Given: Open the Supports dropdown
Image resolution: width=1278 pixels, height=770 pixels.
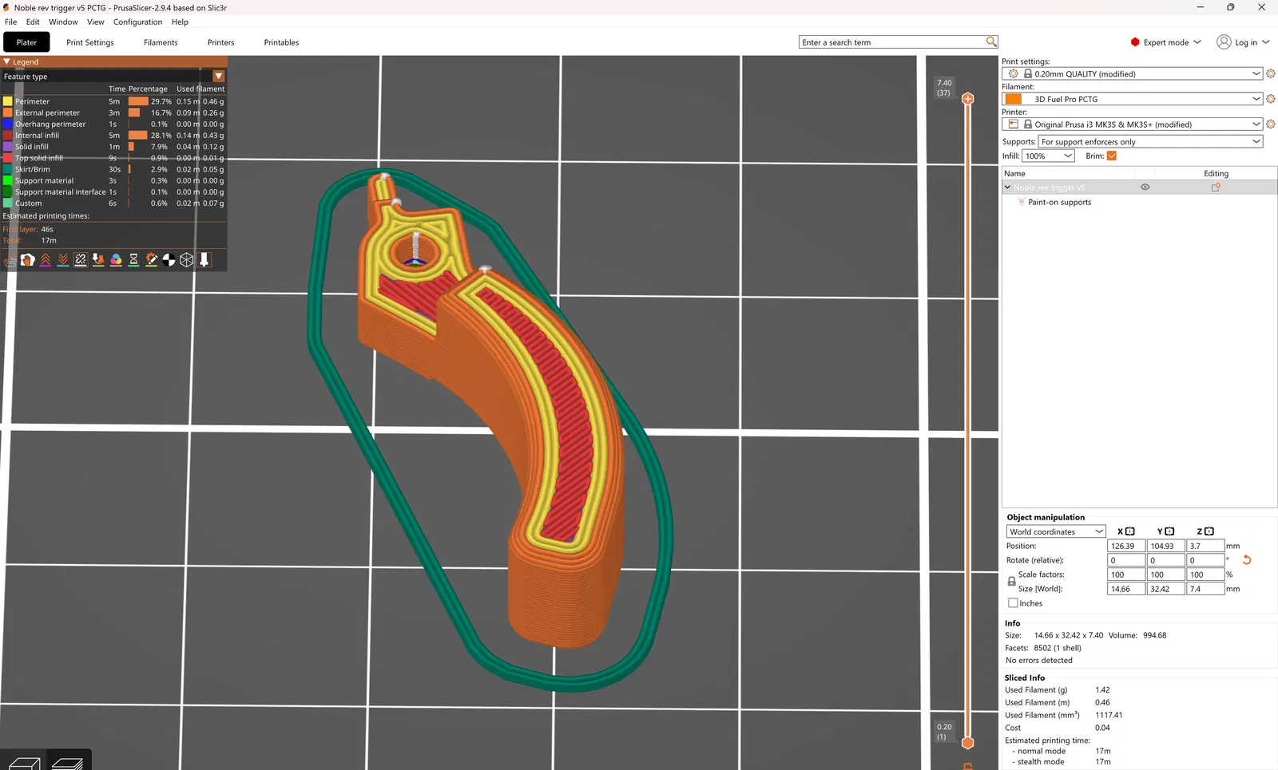Looking at the screenshot, I should pos(1150,142).
